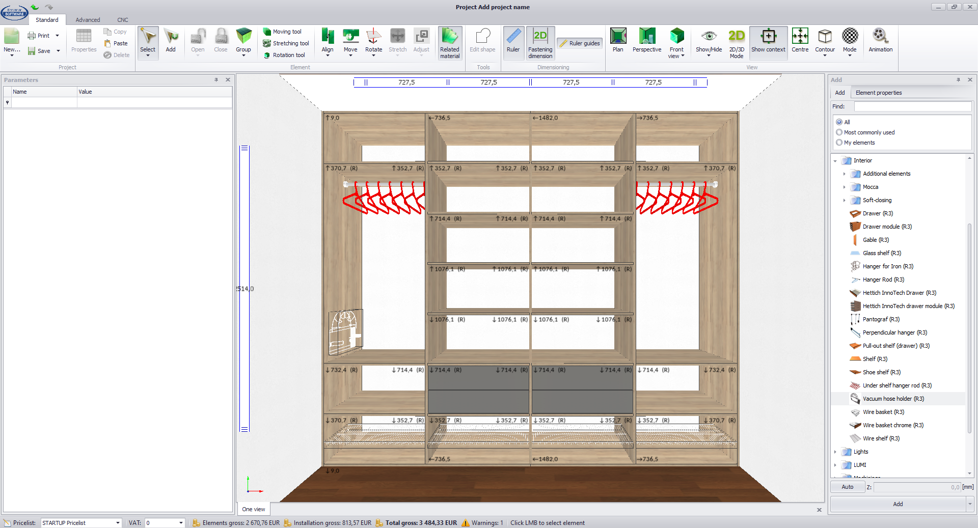Image resolution: width=978 pixels, height=528 pixels.
Task: Open the Perspective view
Action: pos(646,41)
